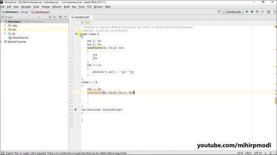Open the InheritanceKt run configuration dropdown
Image resolution: width=277 pixels, height=155 pixels.
click(233, 12)
